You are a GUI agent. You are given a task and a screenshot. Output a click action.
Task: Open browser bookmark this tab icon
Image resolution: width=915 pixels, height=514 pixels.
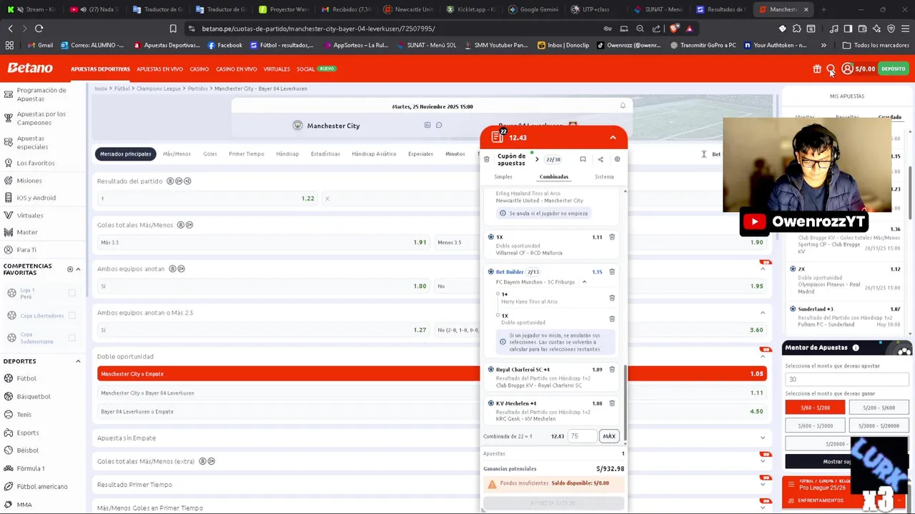[173, 29]
